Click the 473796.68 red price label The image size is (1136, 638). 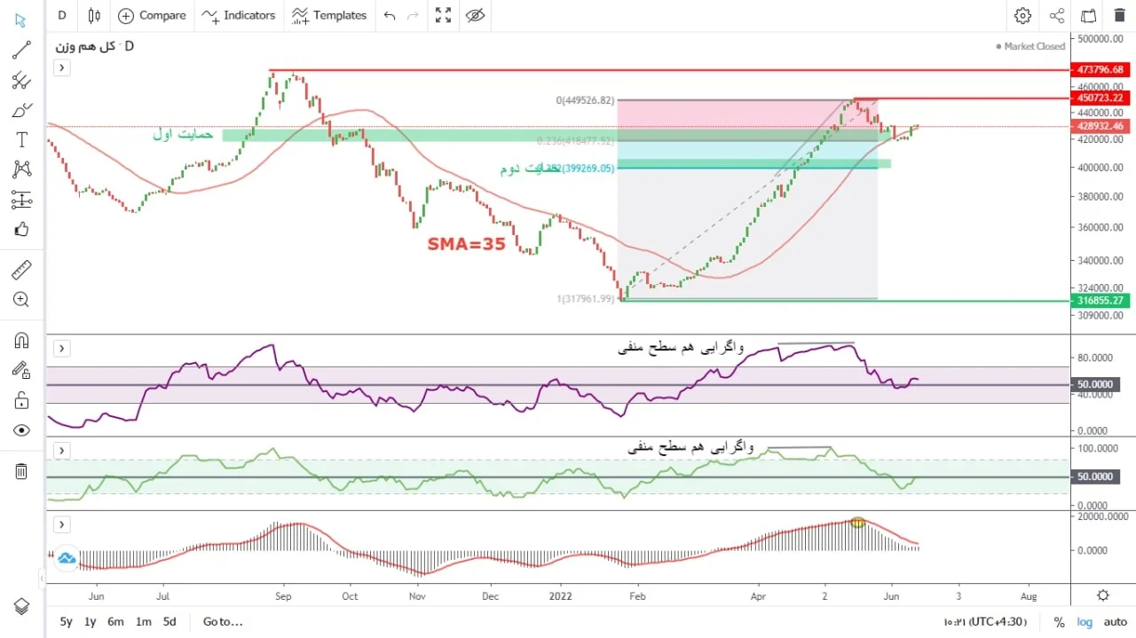click(x=1101, y=69)
